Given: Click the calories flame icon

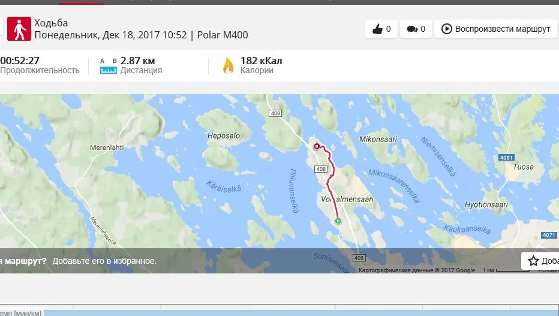Looking at the screenshot, I should tap(228, 65).
